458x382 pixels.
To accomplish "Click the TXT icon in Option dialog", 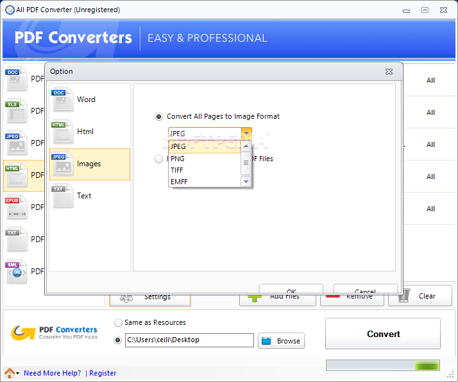I will click(x=62, y=196).
